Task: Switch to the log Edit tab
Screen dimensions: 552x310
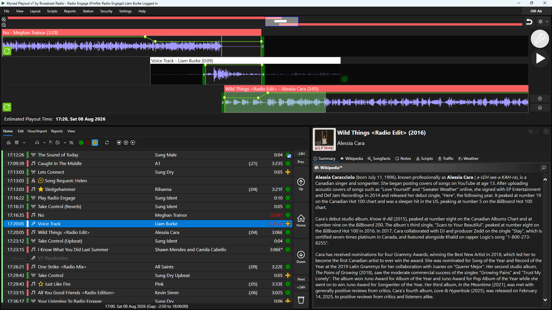Action: click(x=21, y=131)
